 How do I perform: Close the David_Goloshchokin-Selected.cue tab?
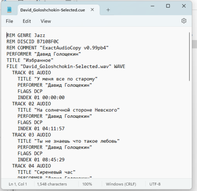92,10
